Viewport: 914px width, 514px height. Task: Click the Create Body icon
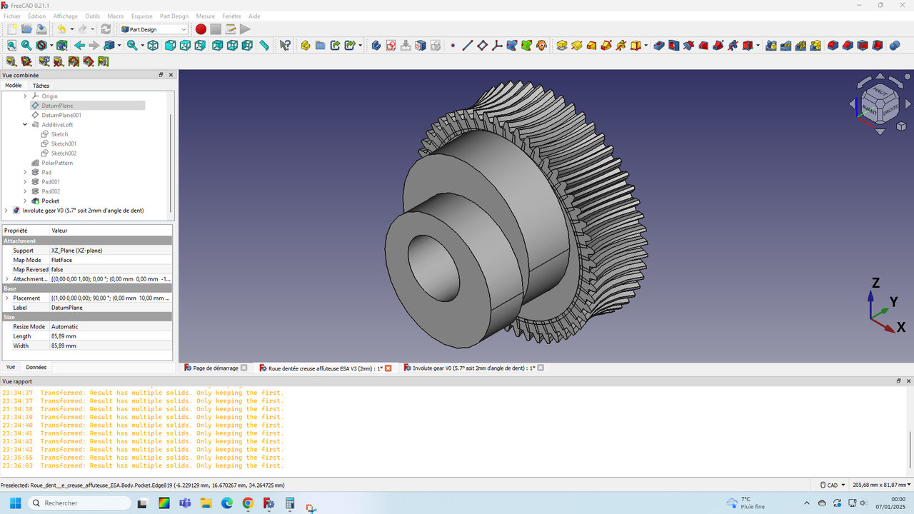pyautogui.click(x=376, y=46)
